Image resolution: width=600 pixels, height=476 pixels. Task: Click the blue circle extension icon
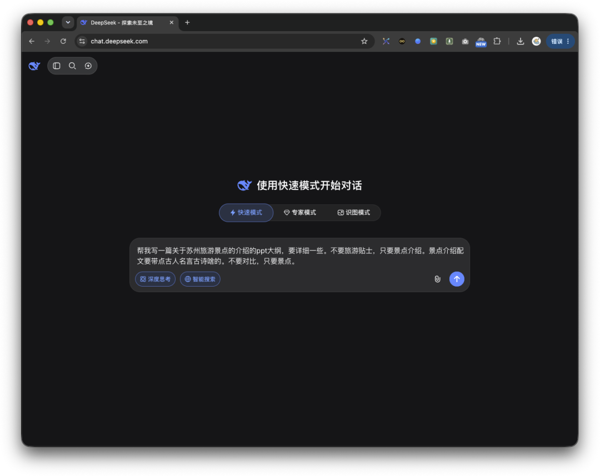pos(418,41)
